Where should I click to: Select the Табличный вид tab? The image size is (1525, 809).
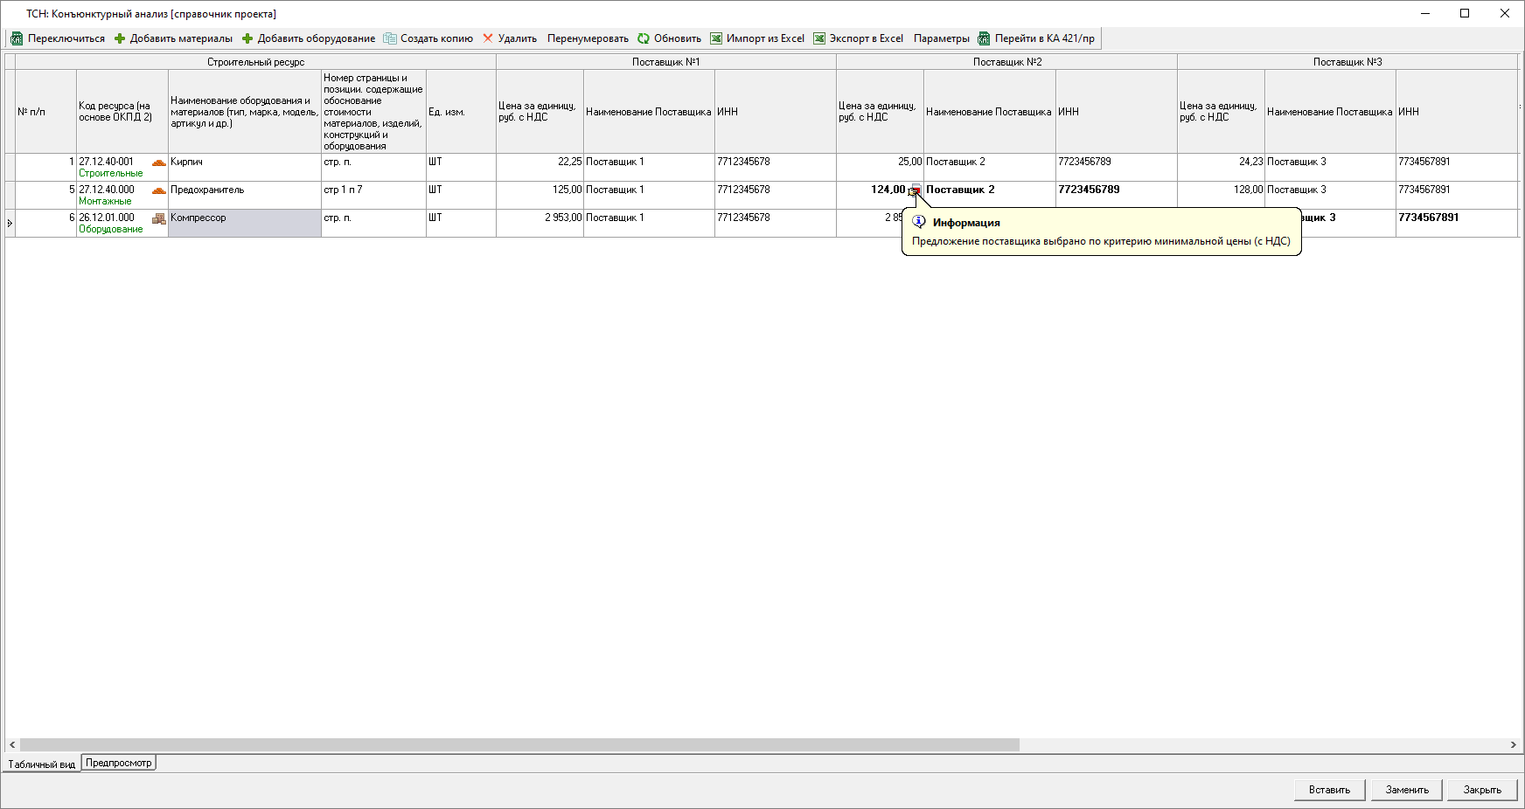click(x=42, y=764)
